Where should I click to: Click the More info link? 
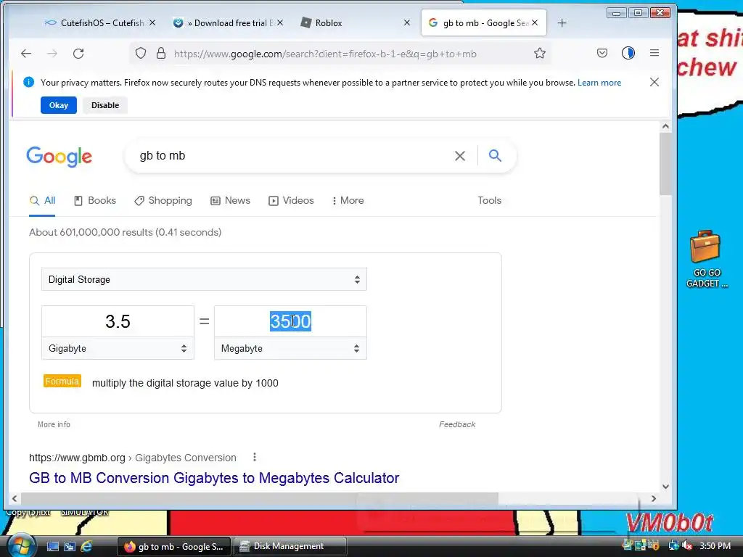[x=54, y=424]
